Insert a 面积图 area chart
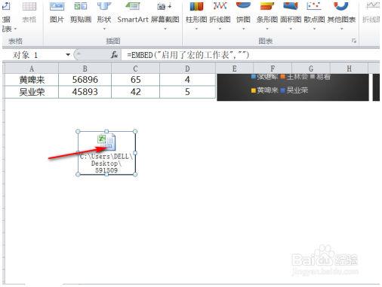 click(291, 15)
